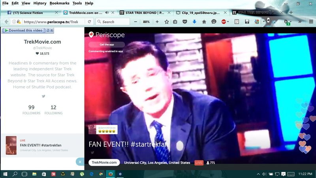This screenshot has height=178, width=316.
Task: Zoom out with the minus button
Action: click(135, 22)
